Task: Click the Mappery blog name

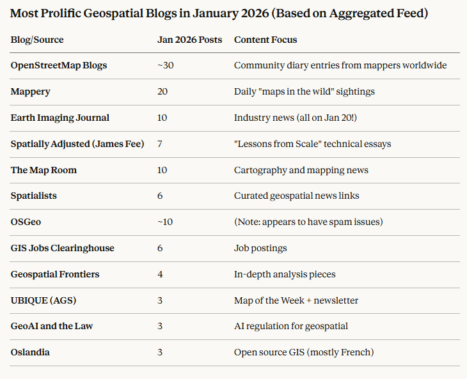Action: coord(30,91)
